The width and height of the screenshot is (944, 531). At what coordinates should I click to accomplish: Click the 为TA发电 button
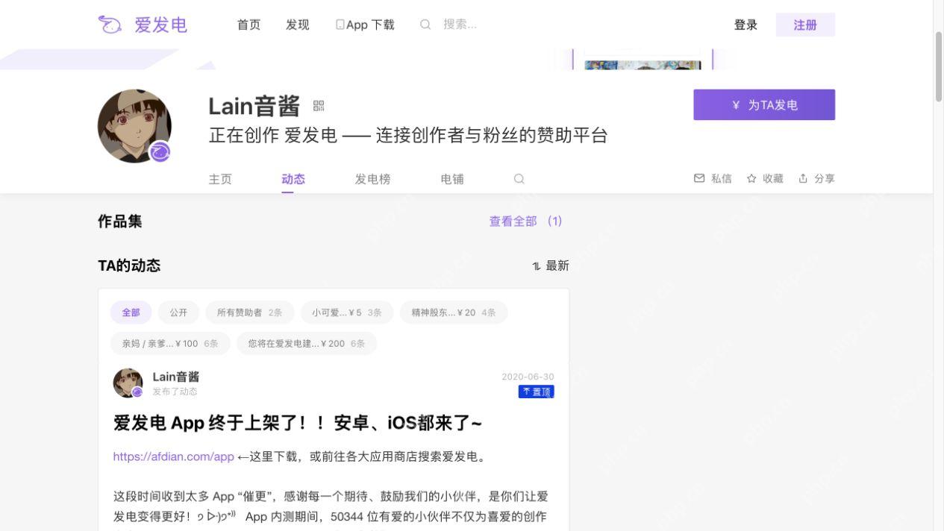(764, 105)
